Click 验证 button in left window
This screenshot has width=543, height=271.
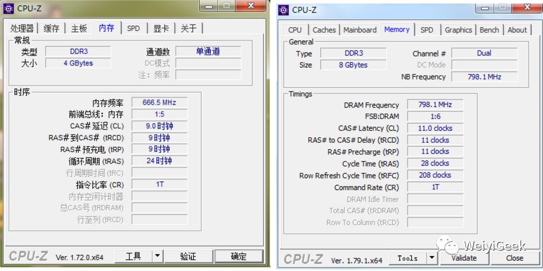coord(188,257)
